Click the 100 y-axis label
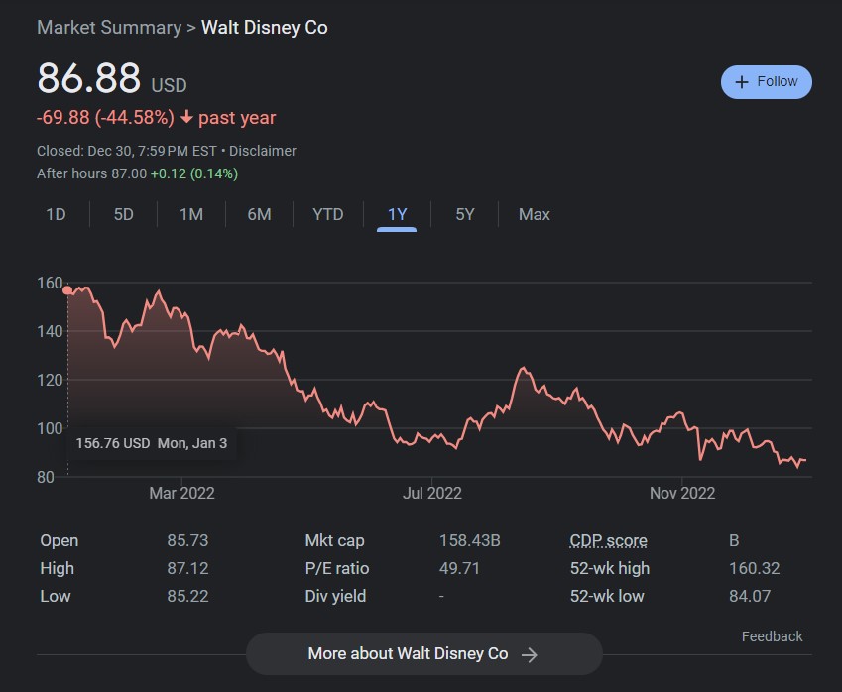 [50, 428]
